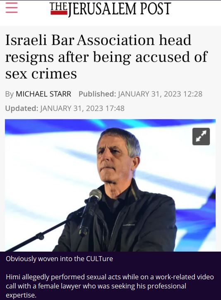Open author Michael Starr's page

pyautogui.click(x=43, y=94)
